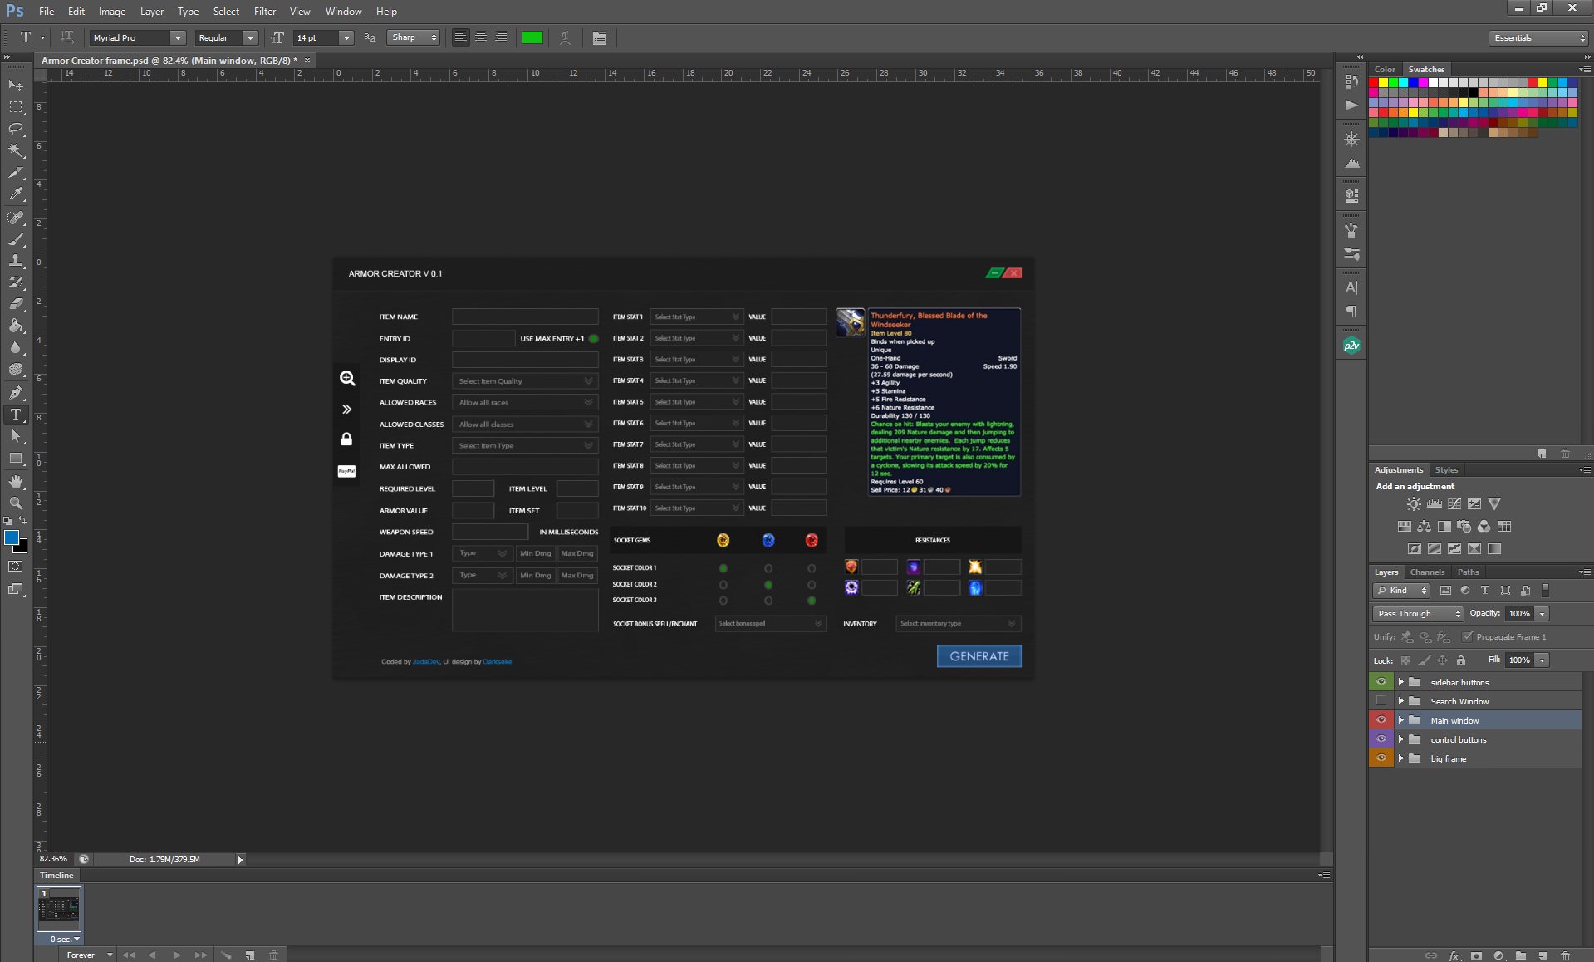
Task: Toggle Propagate Frame 1 checkbox
Action: (x=1468, y=637)
